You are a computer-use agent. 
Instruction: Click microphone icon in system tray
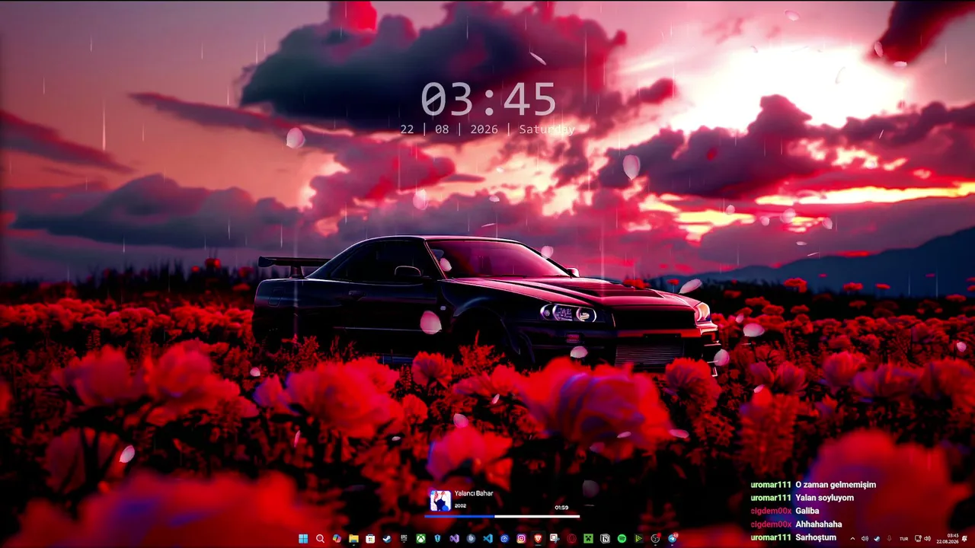[889, 539]
